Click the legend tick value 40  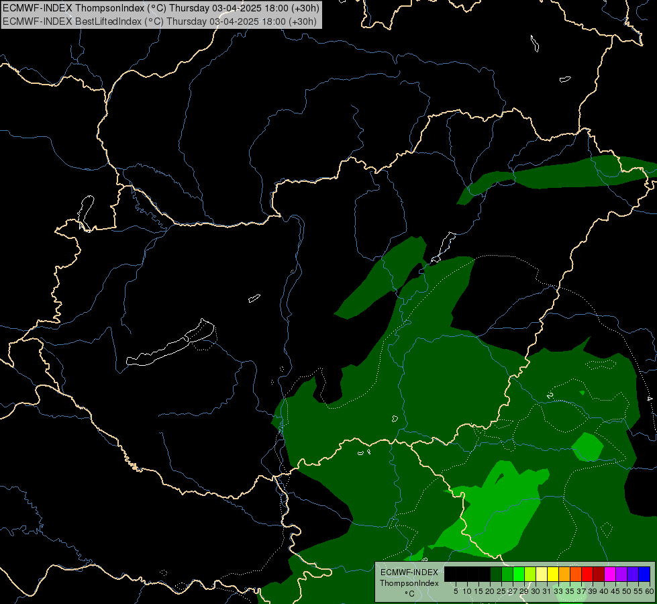tap(604, 591)
